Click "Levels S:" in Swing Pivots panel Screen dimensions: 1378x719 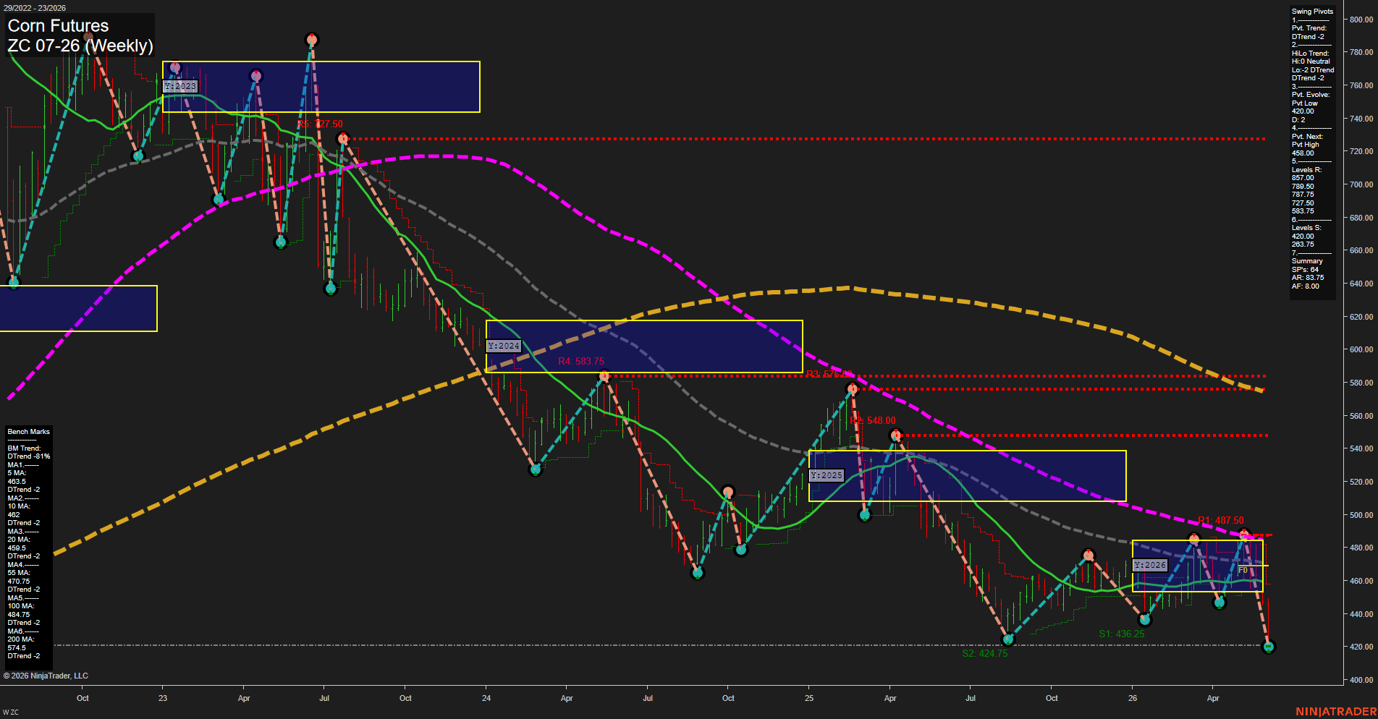click(x=1306, y=228)
